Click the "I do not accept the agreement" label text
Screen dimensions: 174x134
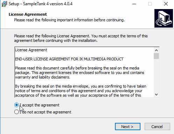tap(45, 112)
